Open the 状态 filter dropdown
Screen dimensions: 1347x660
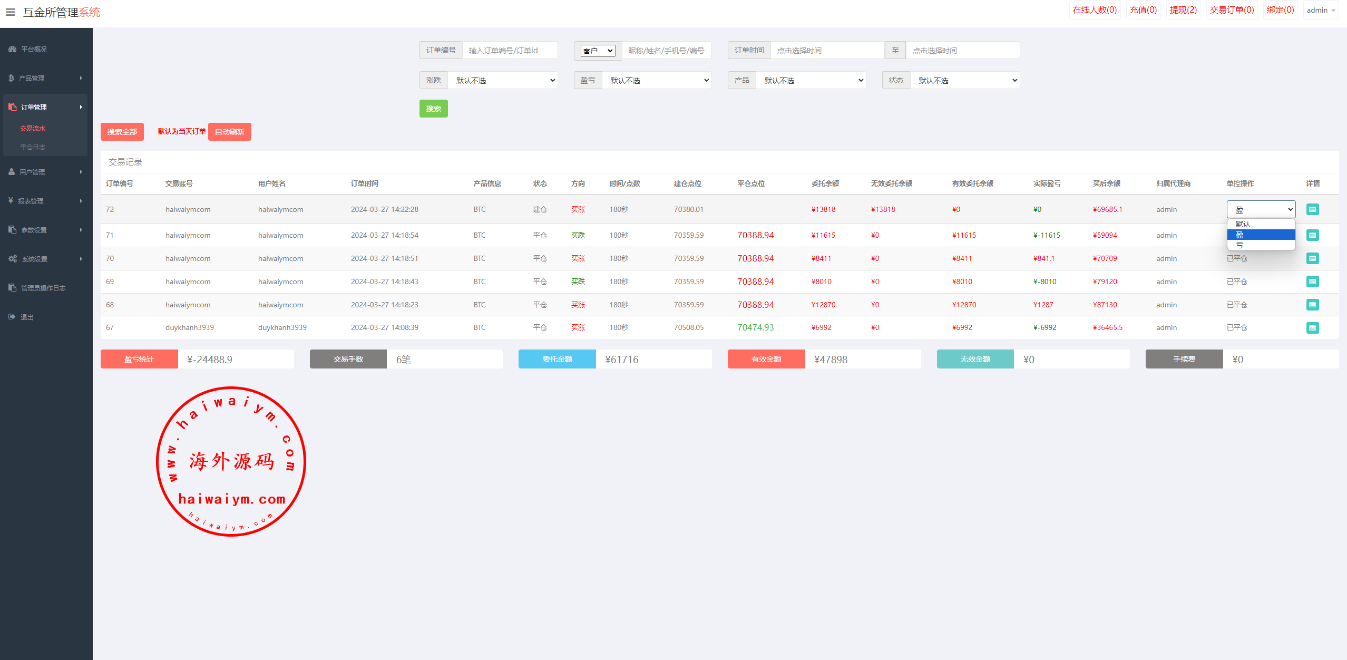pyautogui.click(x=964, y=80)
